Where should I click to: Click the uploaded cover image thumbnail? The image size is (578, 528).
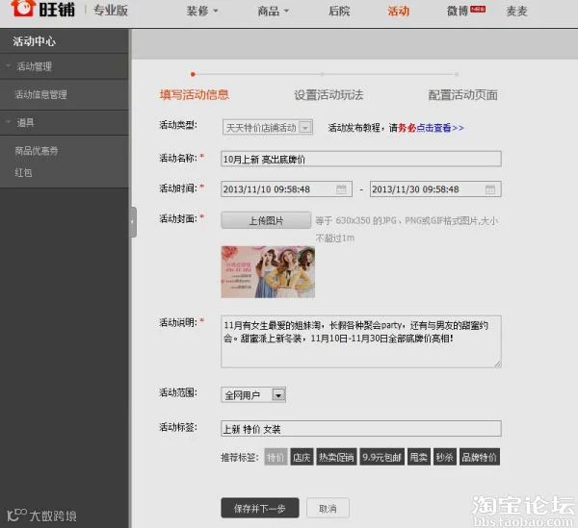pos(268,272)
